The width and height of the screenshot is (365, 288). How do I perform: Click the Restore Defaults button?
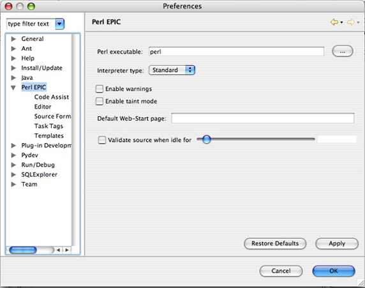pos(275,243)
